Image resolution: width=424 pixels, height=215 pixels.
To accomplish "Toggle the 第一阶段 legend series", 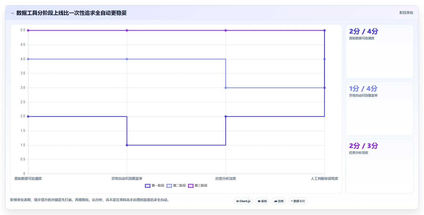I will pyautogui.click(x=155, y=186).
